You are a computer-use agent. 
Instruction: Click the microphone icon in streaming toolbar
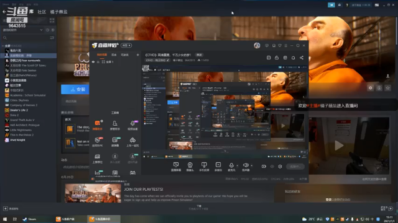click(231, 165)
